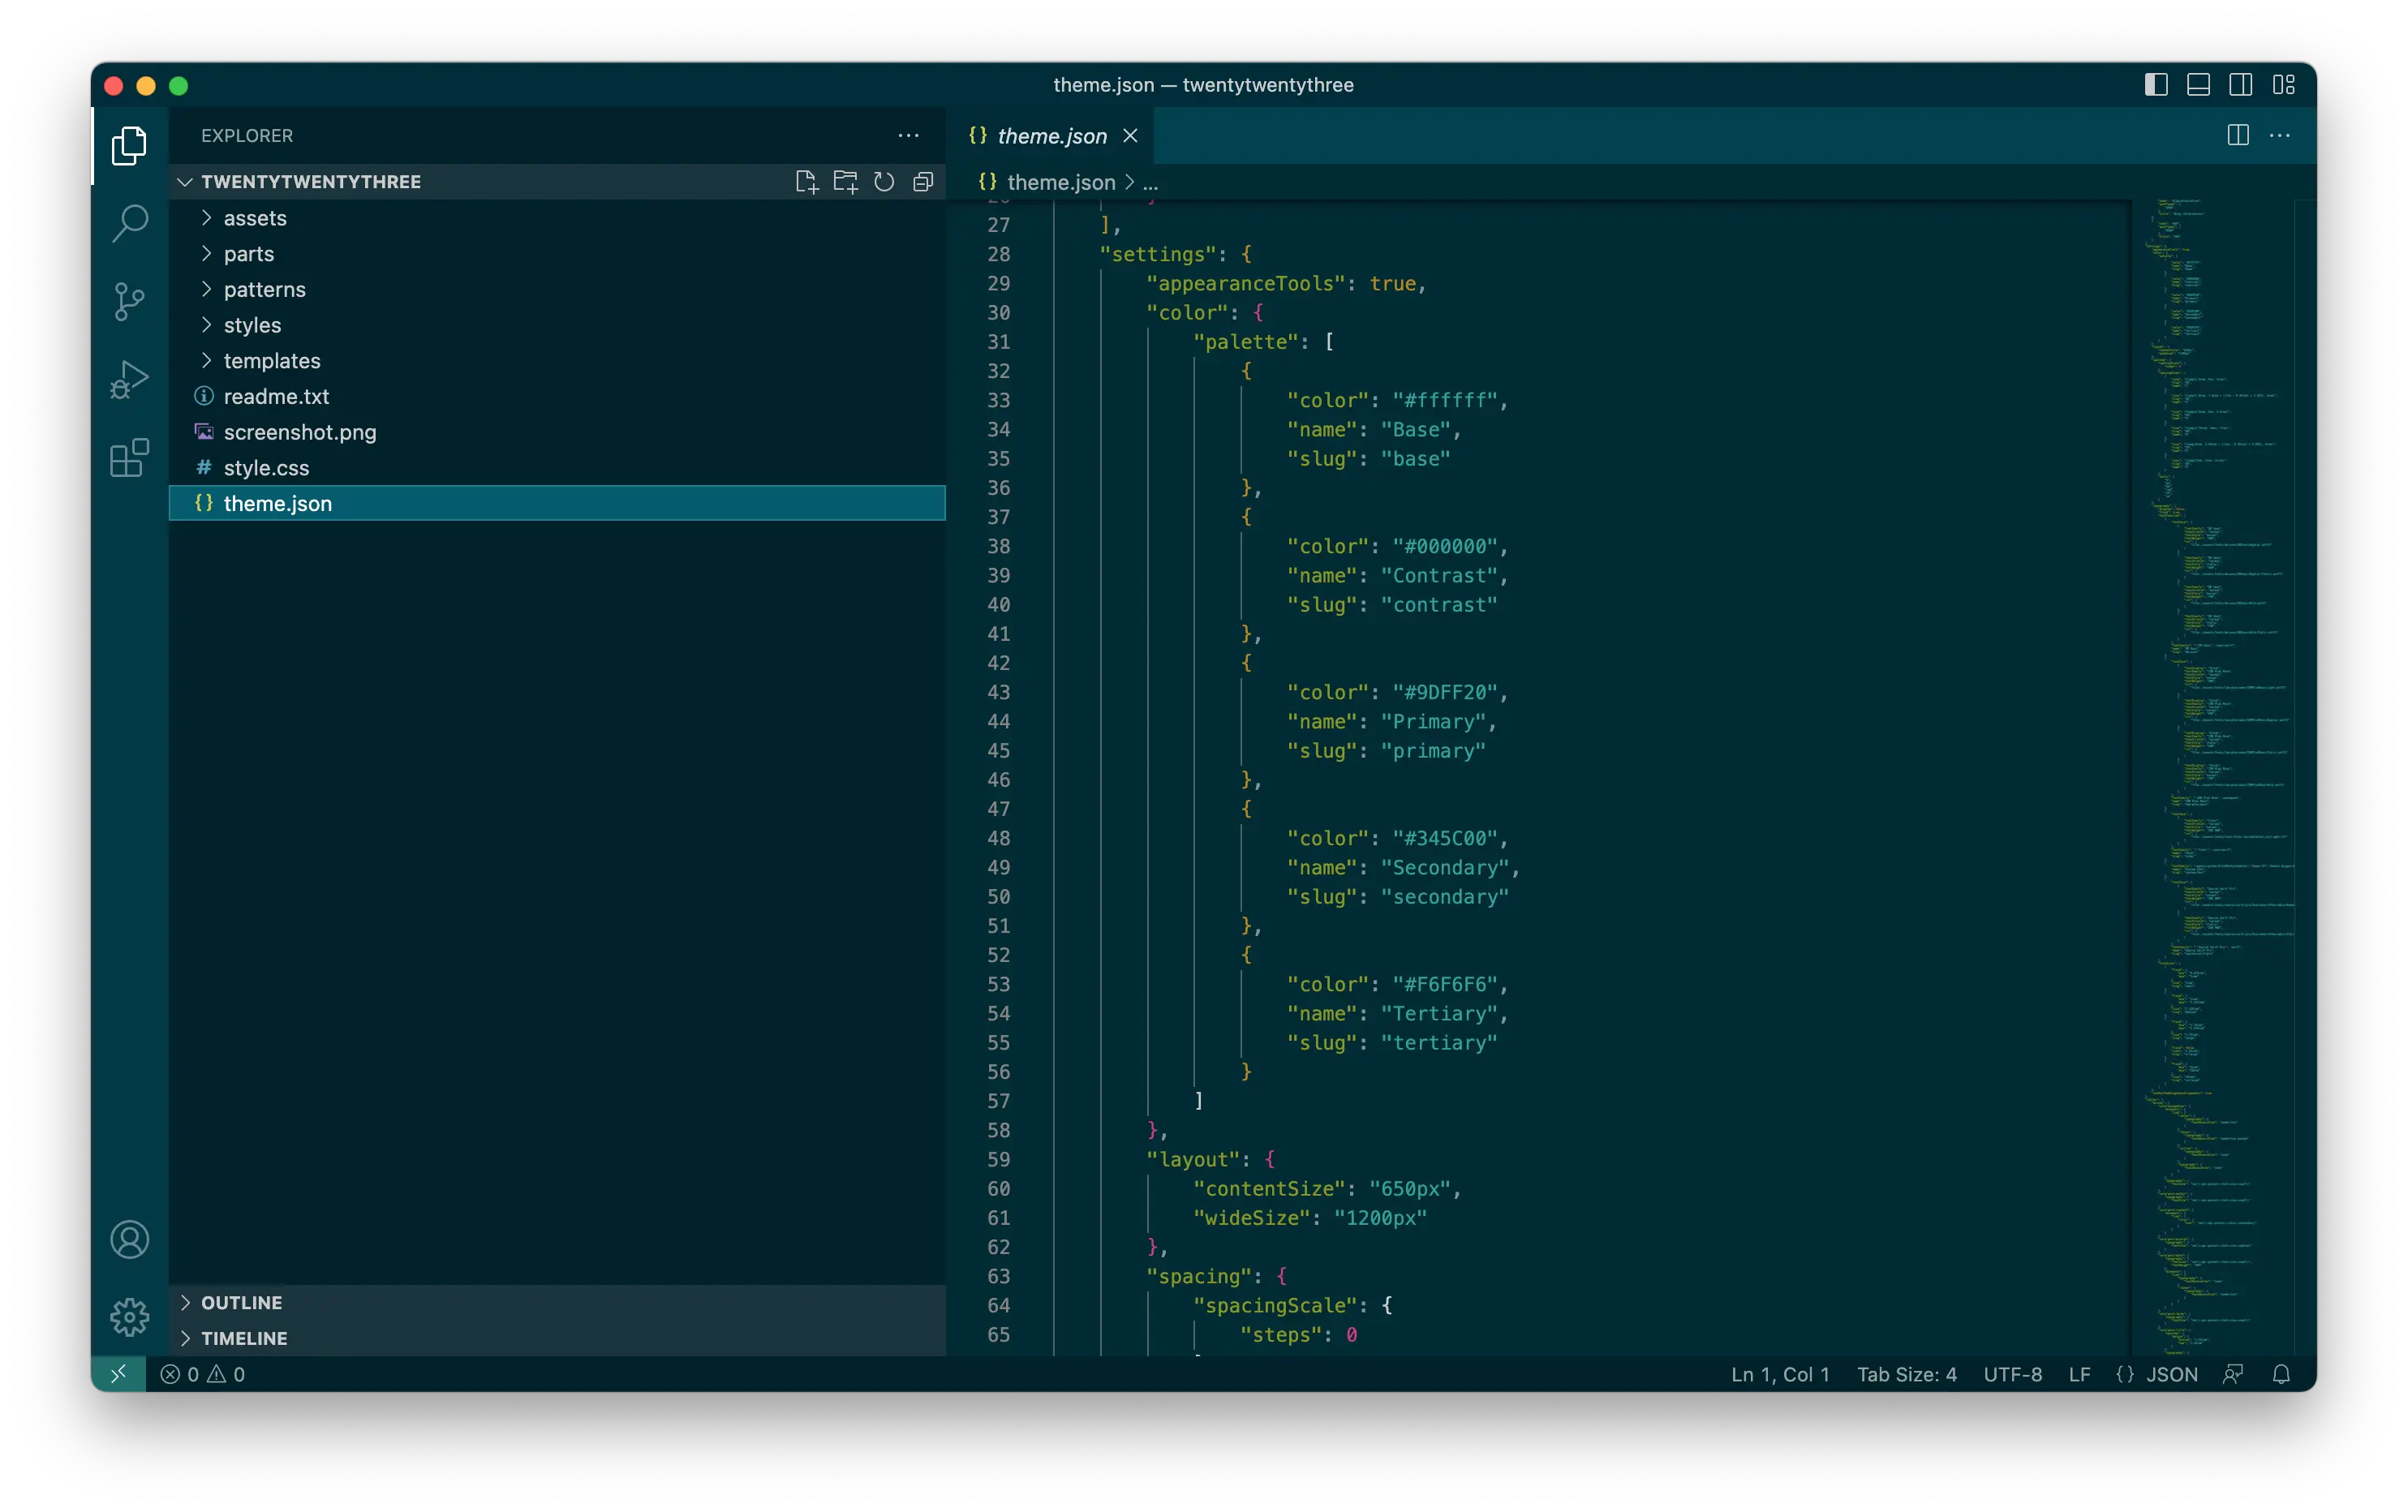Click line number 43 in the gutter

998,692
